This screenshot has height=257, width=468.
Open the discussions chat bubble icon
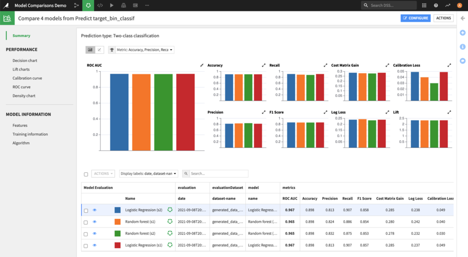[x=463, y=61]
